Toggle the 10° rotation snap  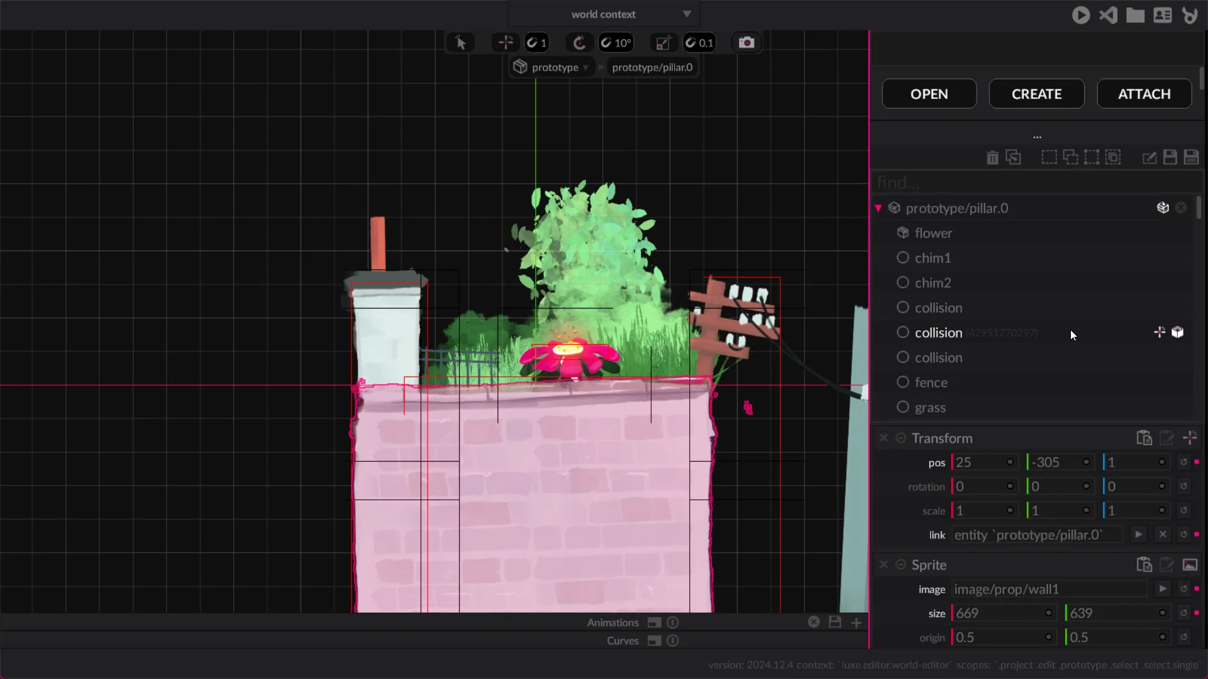(x=616, y=43)
